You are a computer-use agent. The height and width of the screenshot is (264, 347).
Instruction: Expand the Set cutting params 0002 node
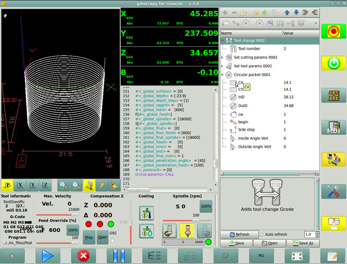pos(222,57)
